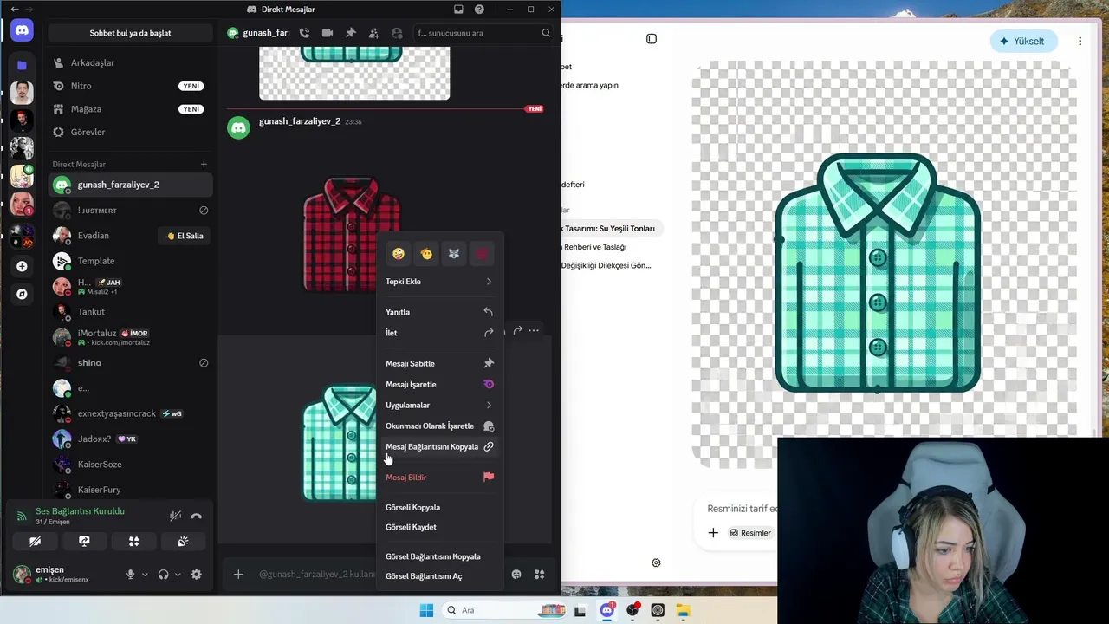Screen dimensions: 1109x624
Task: Disconnect from the voice call
Action: [197, 516]
